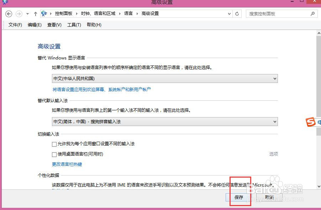Click the 保存 button
The height and width of the screenshot is (210, 321).
(x=239, y=198)
